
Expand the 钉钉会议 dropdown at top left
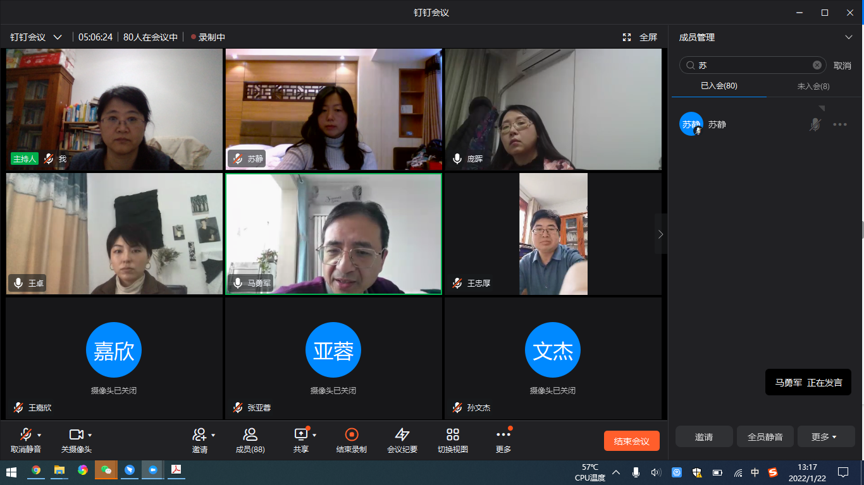pyautogui.click(x=58, y=37)
